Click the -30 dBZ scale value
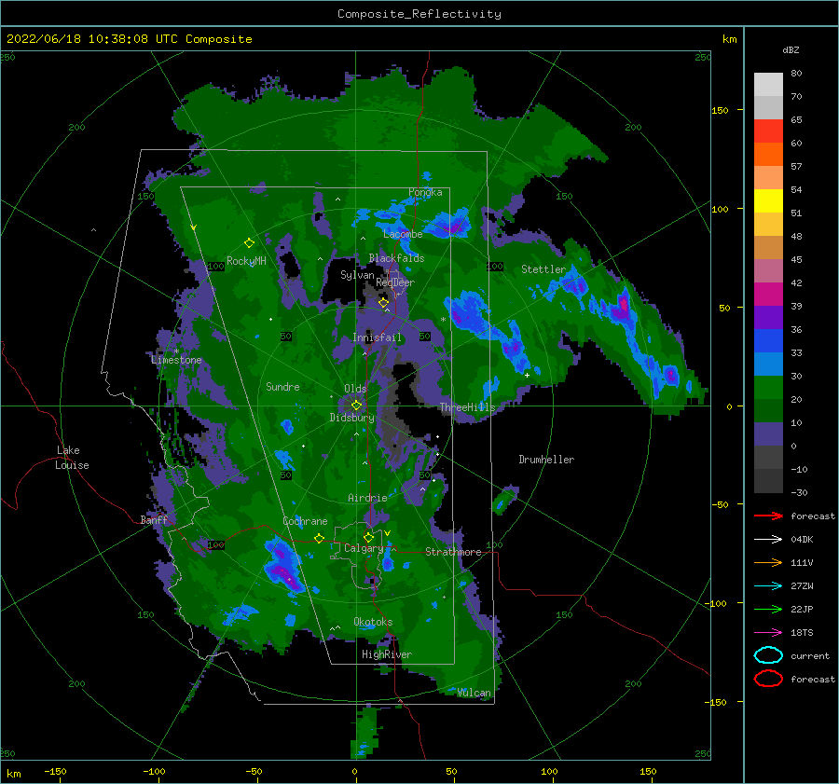The image size is (839, 784). tap(800, 492)
